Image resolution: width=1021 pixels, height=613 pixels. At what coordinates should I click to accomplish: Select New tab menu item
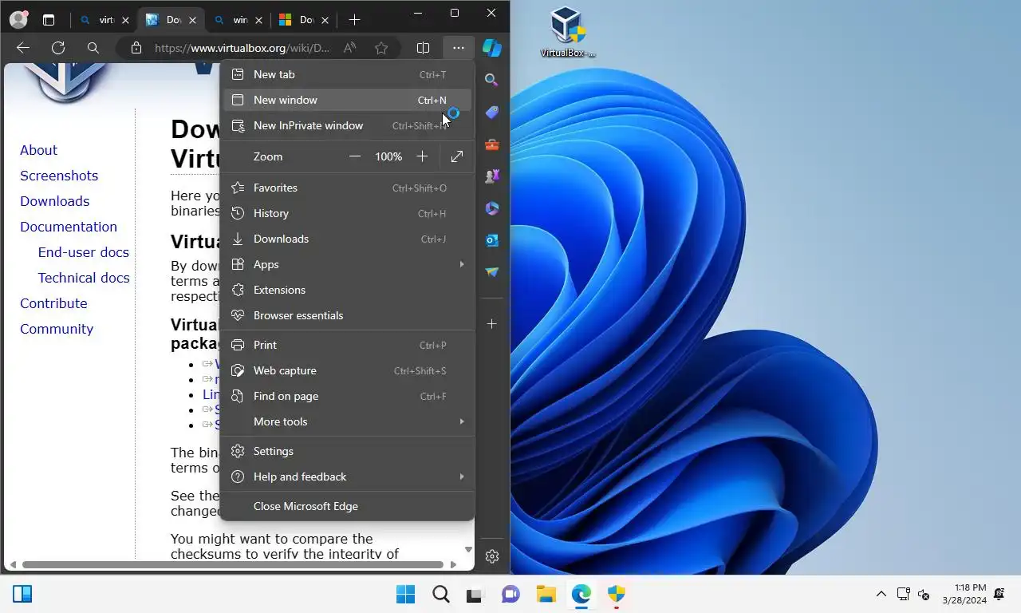click(x=347, y=74)
